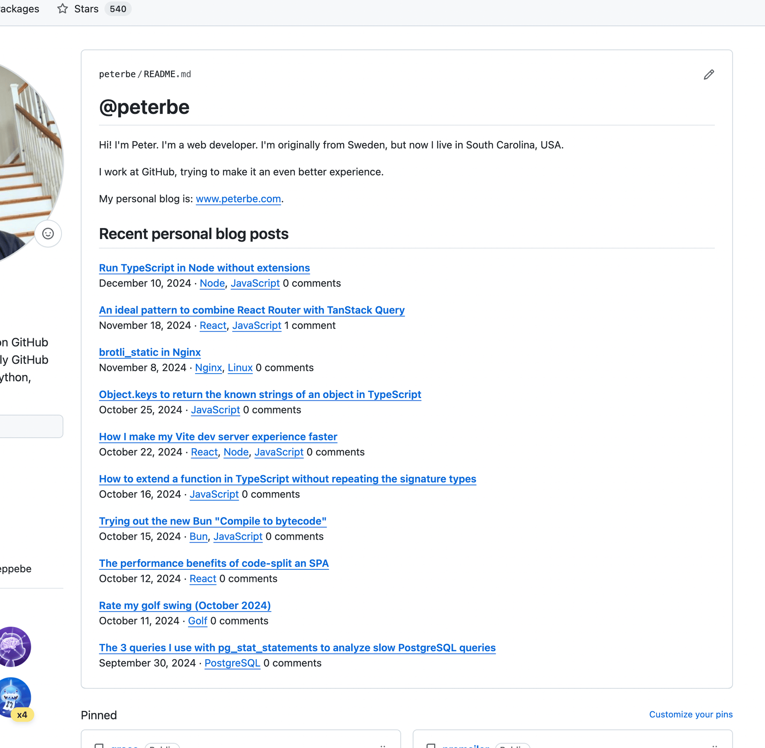Open the README edit pencil icon
This screenshot has width=765, height=748.
pos(708,75)
